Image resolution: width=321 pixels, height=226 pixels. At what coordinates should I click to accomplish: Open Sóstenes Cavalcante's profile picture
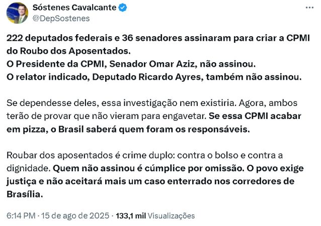point(17,13)
